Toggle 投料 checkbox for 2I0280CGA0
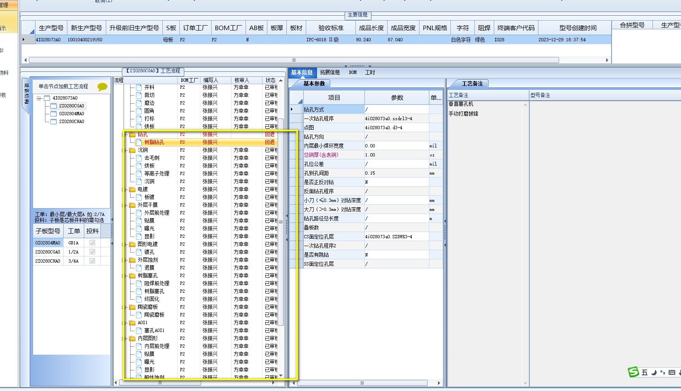Image resolution: width=681 pixels, height=391 pixels. click(x=92, y=252)
